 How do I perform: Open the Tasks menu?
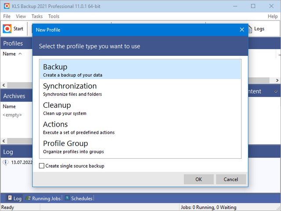[x=37, y=16]
